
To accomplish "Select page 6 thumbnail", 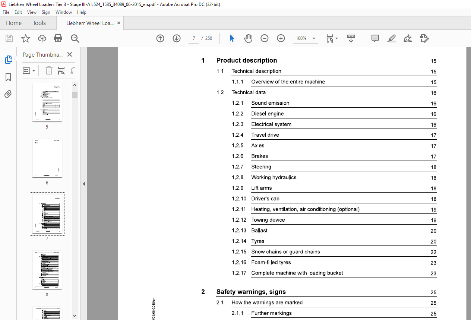I will pyautogui.click(x=47, y=158).
